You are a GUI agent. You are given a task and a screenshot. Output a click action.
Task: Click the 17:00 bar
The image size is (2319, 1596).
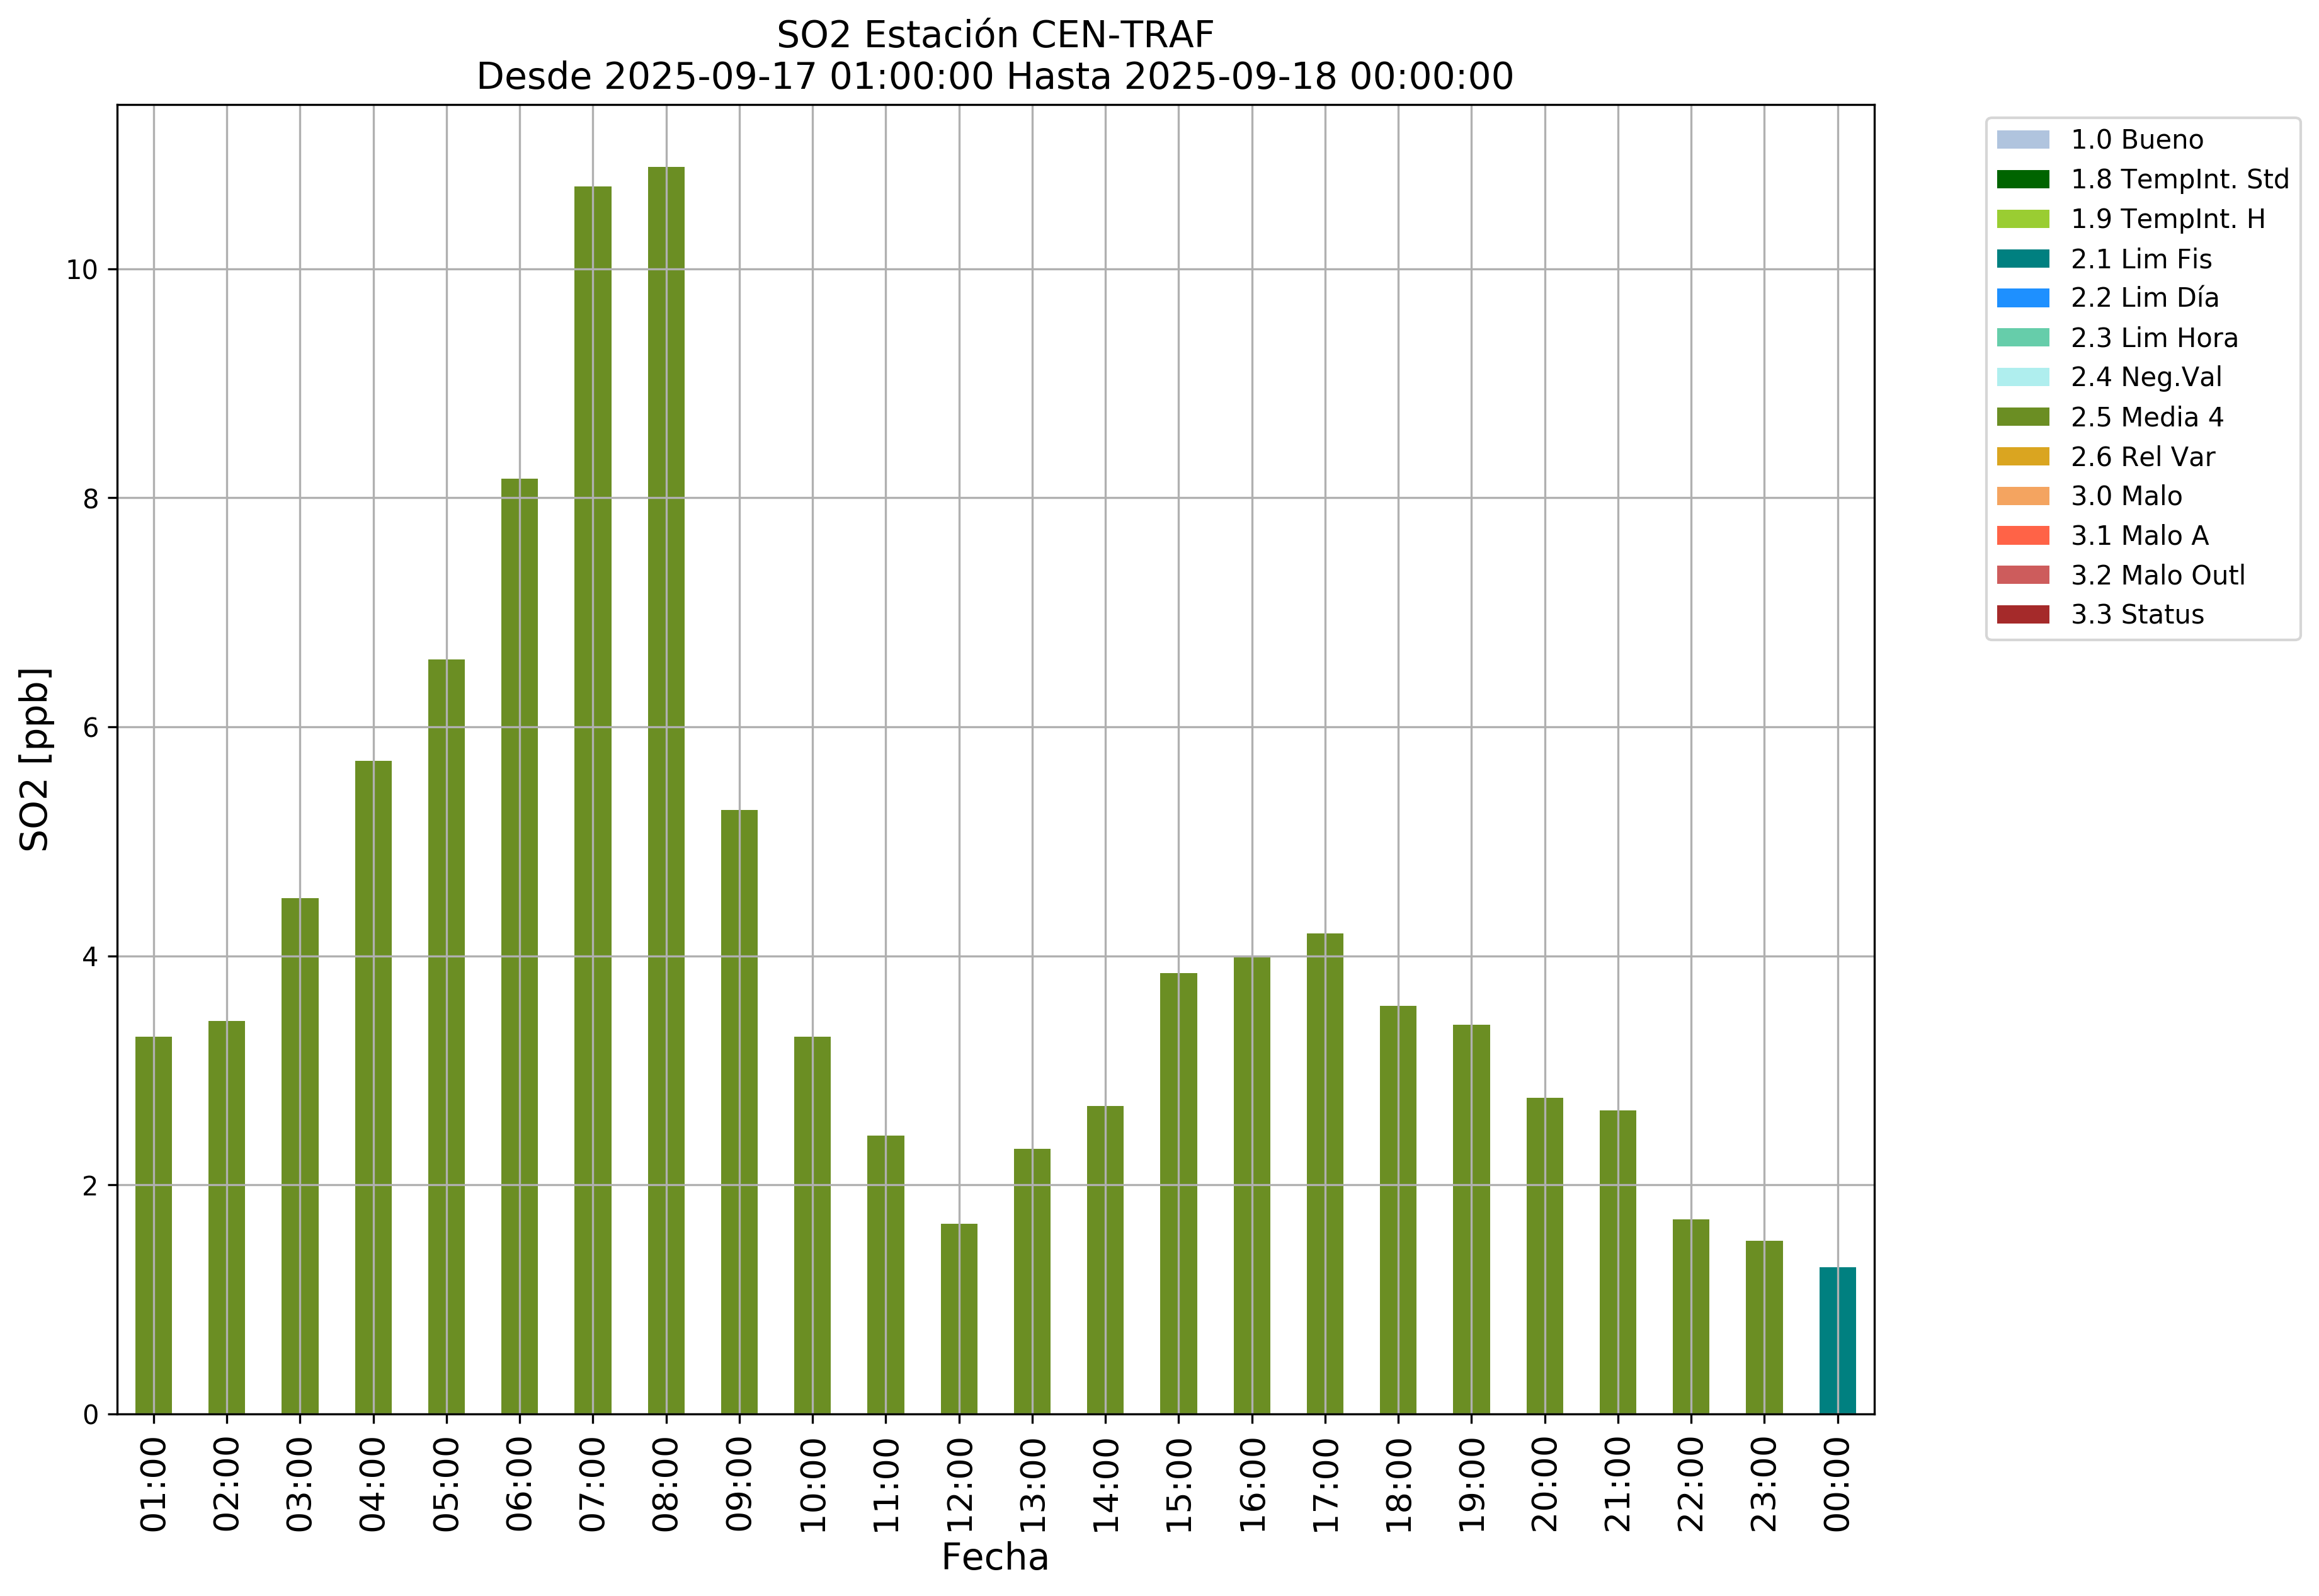point(1325,1174)
